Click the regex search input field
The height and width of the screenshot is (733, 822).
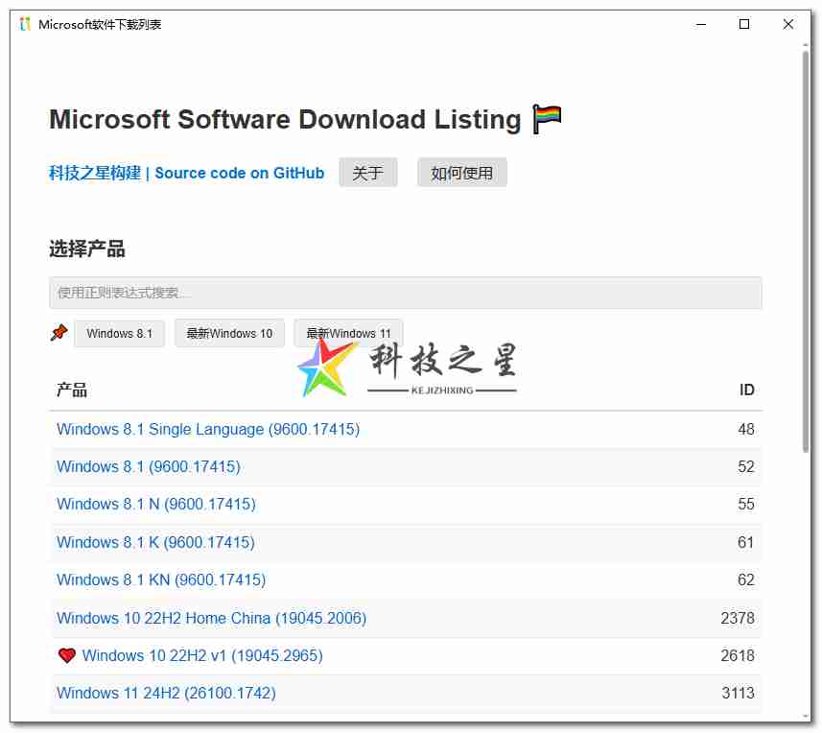(x=406, y=292)
